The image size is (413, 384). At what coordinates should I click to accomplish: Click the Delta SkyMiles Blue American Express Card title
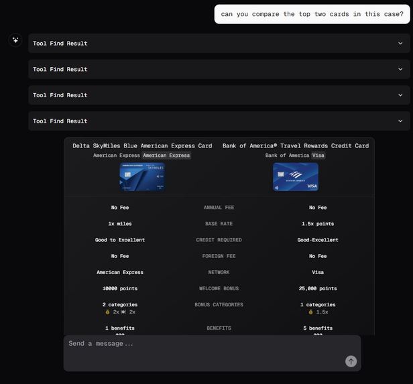[142, 146]
